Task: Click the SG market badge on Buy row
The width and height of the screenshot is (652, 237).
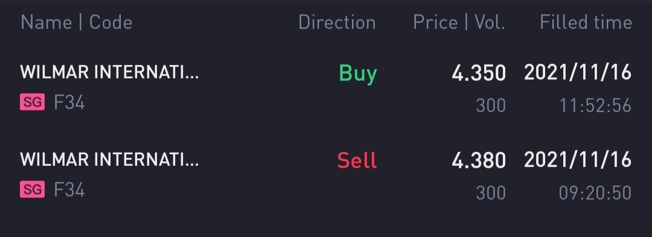Action: [x=33, y=102]
